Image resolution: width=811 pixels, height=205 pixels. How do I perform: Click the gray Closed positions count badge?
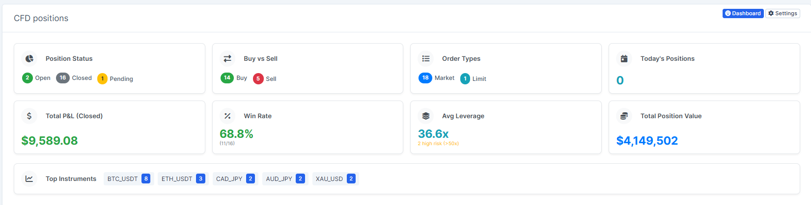pos(63,78)
